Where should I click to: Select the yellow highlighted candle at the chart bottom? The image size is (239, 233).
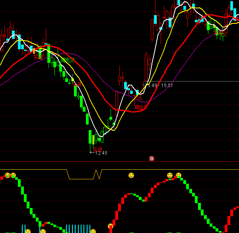click(93, 140)
